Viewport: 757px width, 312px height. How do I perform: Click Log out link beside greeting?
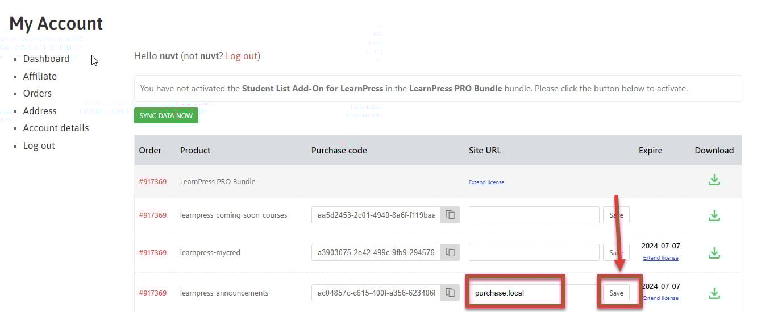coord(242,56)
